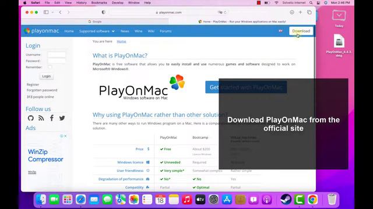Open the Apple menu
Image resolution: width=373 pixels, height=209 pixels.
click(24, 2)
